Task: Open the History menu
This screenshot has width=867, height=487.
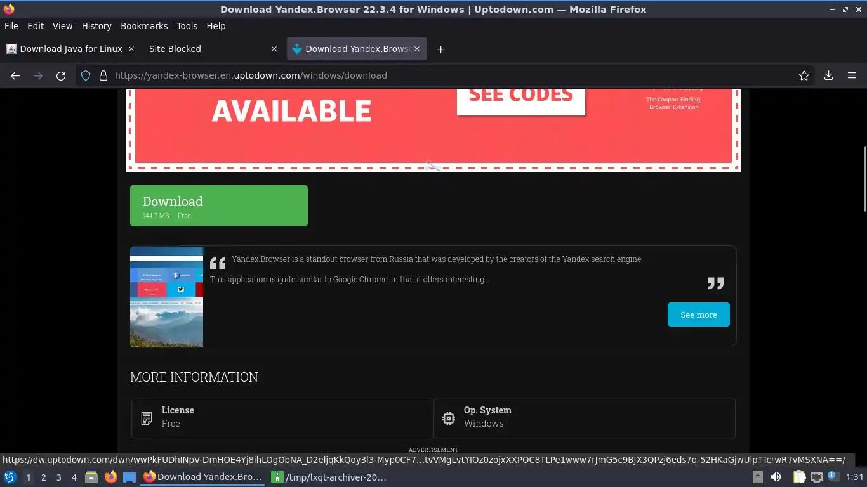Action: [x=96, y=26]
